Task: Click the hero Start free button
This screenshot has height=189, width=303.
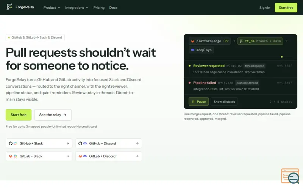Action: click(x=19, y=115)
